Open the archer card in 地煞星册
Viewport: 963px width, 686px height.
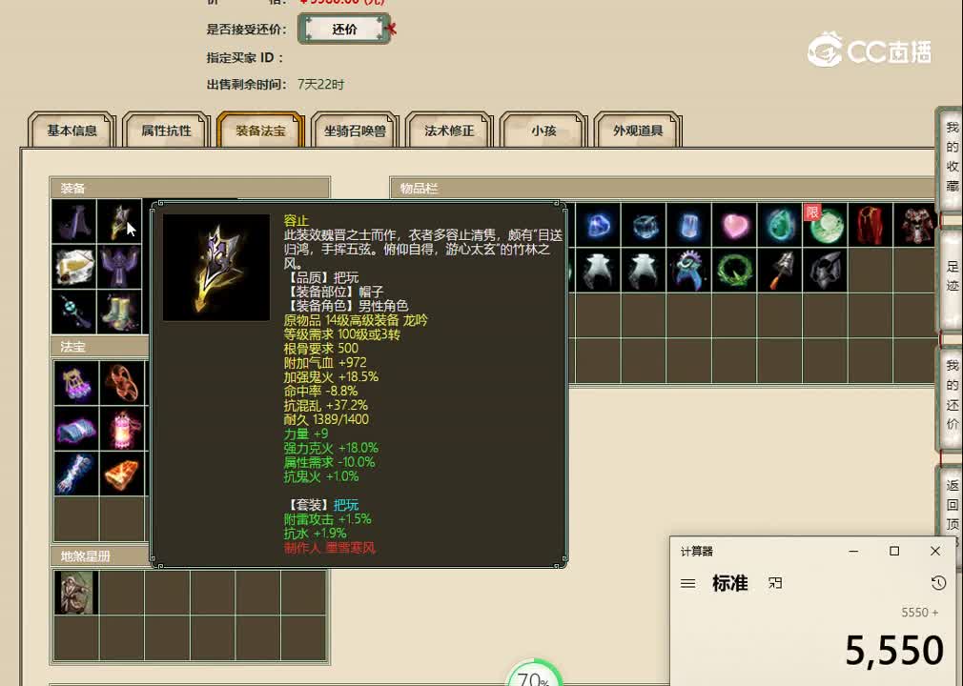point(76,593)
